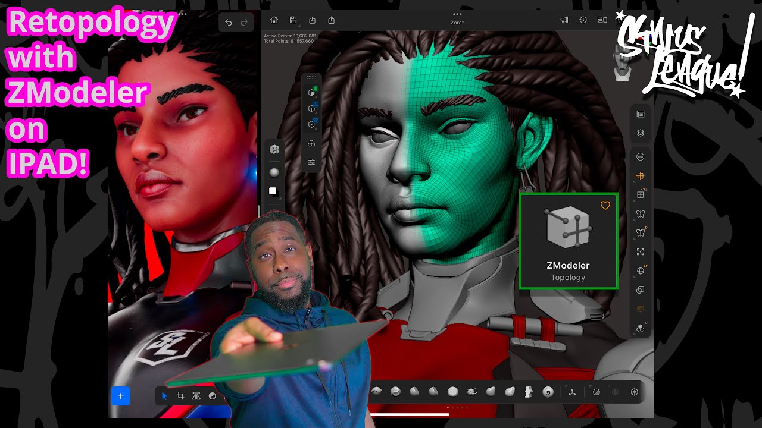Select the Total Points 91,557,660 readout

click(289, 41)
